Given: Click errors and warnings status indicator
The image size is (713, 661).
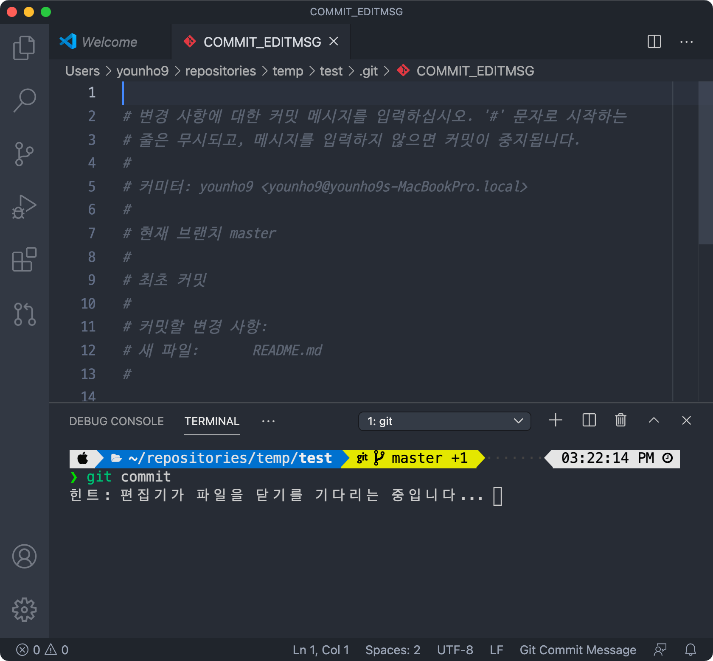Looking at the screenshot, I should [x=42, y=650].
